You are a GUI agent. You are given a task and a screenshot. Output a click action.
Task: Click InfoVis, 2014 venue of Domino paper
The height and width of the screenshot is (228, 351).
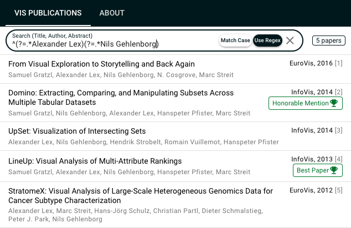312,92
